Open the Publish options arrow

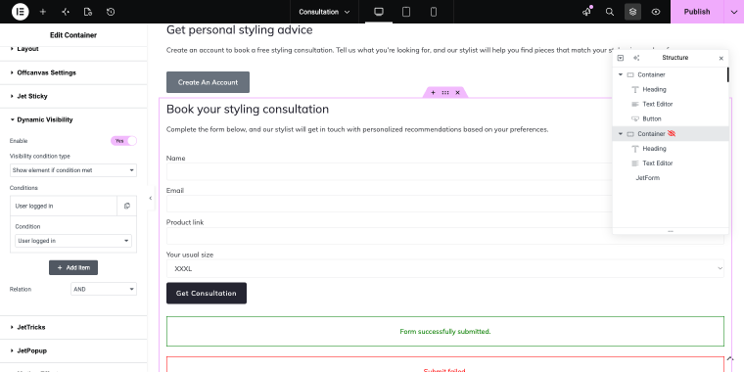click(x=733, y=12)
